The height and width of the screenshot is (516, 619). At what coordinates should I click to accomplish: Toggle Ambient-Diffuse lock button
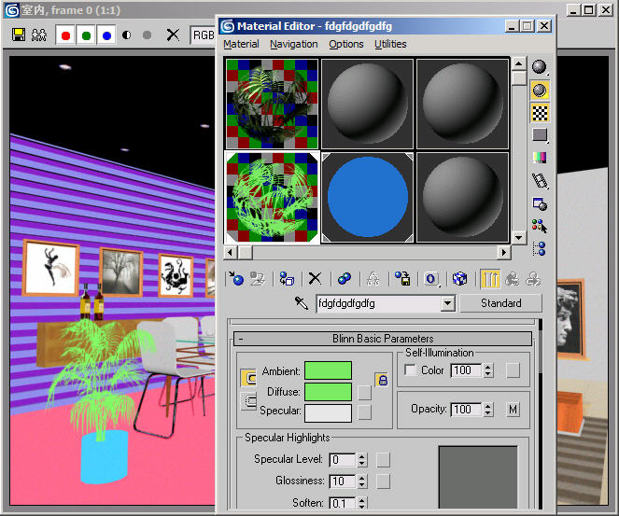pos(381,380)
